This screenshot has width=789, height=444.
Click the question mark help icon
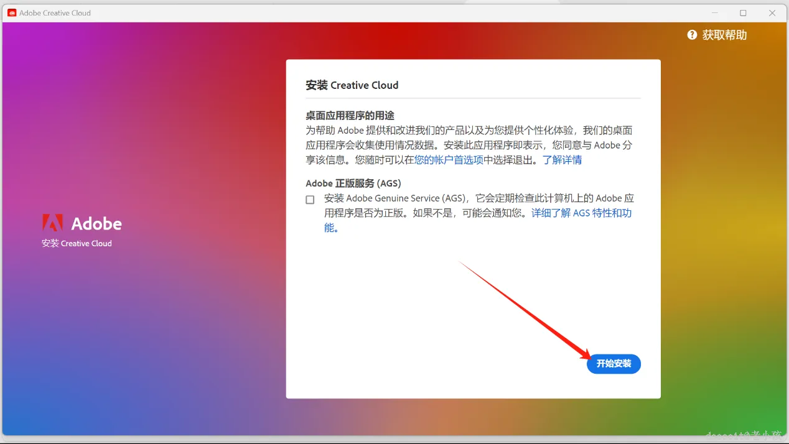(x=692, y=35)
